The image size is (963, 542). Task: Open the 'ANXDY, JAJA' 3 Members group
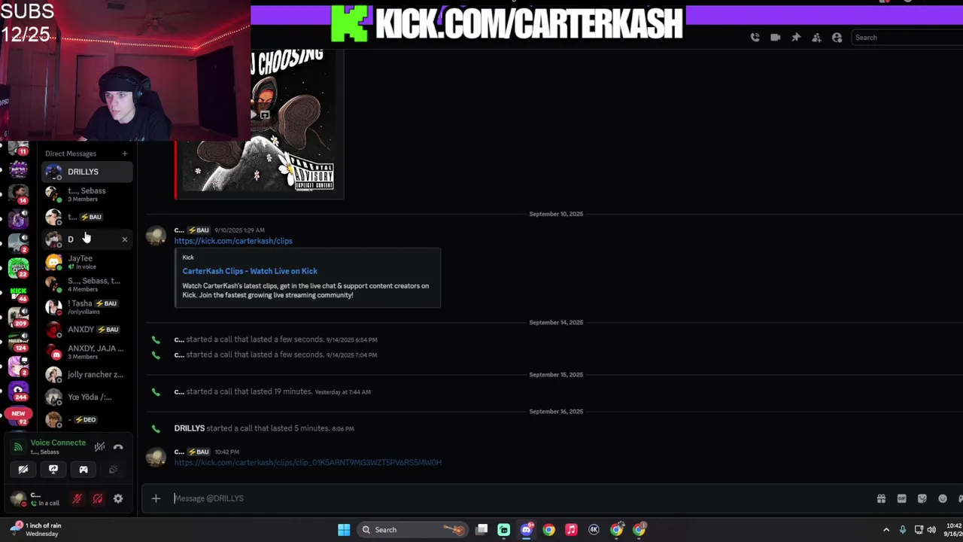[87, 352]
